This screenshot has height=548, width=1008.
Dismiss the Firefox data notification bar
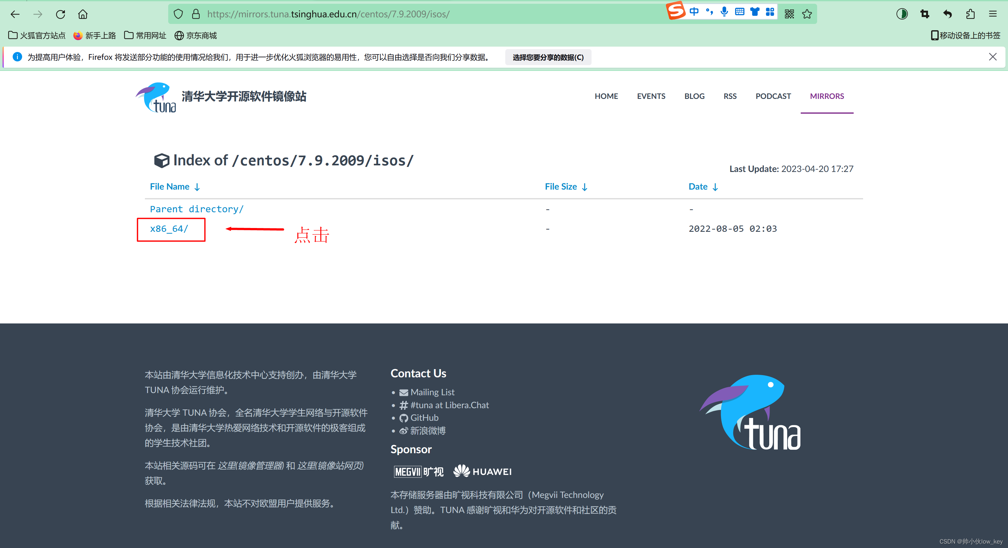[993, 57]
